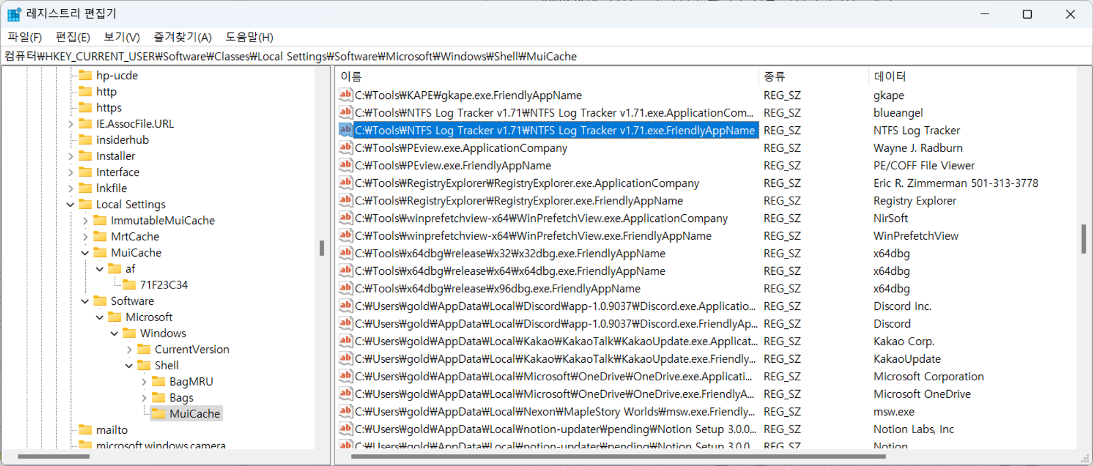
Task: Expand the Bags key arrow
Action: point(144,398)
